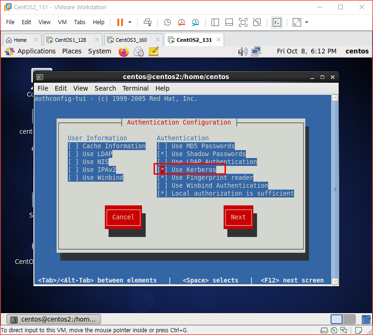Open the Places menu
Image resolution: width=373 pixels, height=335 pixels.
click(x=72, y=51)
